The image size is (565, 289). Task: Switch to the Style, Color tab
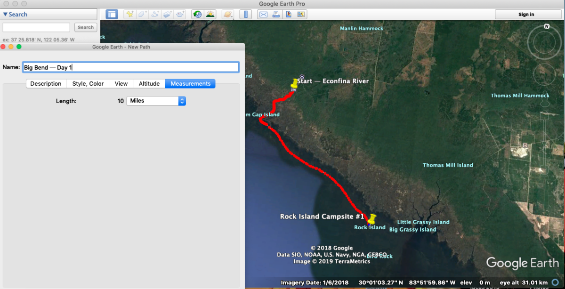coord(88,84)
